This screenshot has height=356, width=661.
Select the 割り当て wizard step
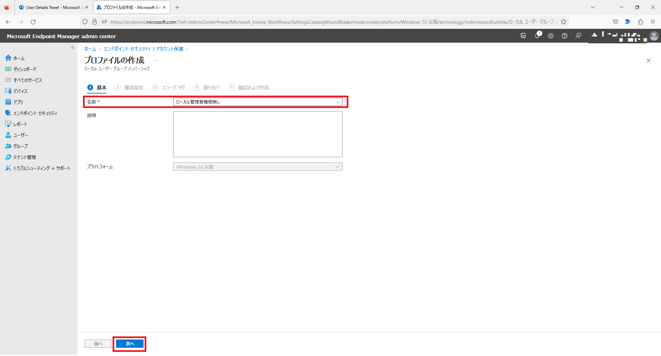coord(207,88)
